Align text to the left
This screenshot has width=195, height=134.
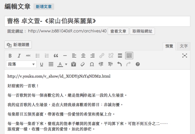(74, 56)
